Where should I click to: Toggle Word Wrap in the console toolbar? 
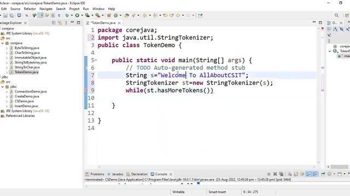tap(302, 174)
